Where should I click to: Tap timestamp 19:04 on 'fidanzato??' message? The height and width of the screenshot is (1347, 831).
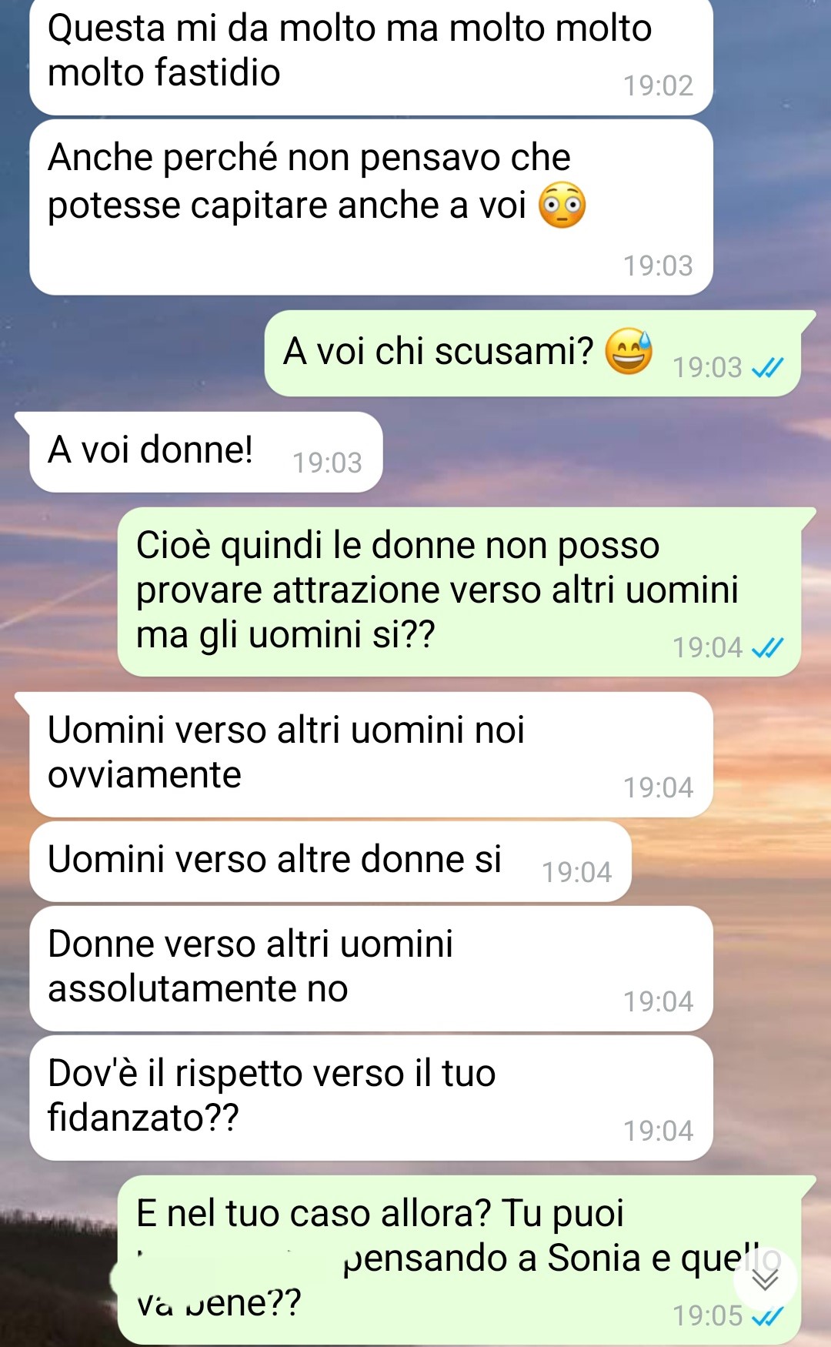click(x=658, y=1131)
